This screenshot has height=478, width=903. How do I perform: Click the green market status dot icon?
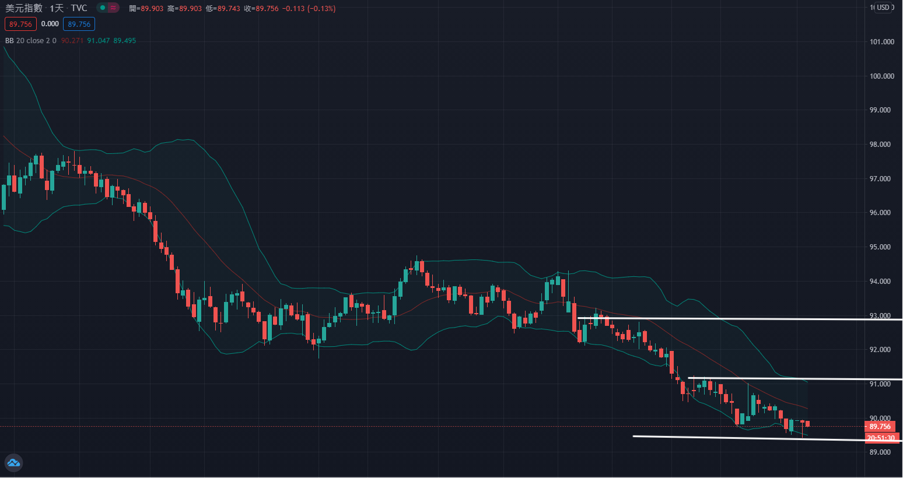coord(103,8)
